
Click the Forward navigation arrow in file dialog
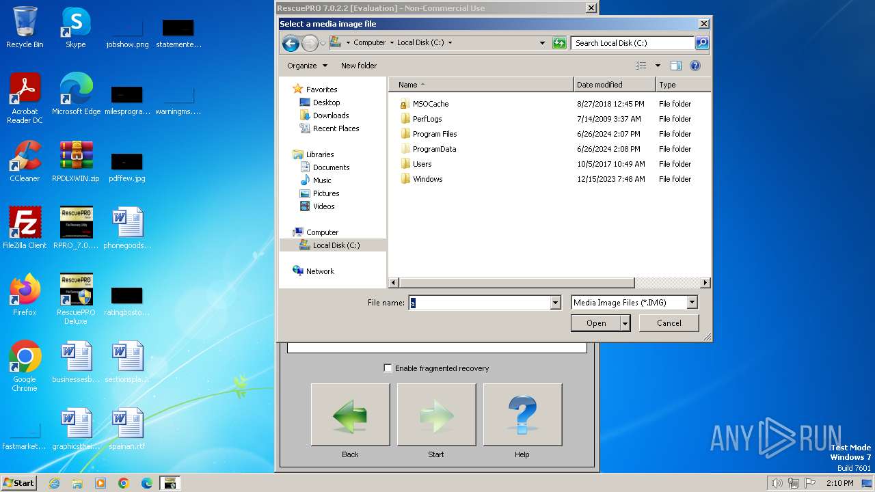click(310, 43)
